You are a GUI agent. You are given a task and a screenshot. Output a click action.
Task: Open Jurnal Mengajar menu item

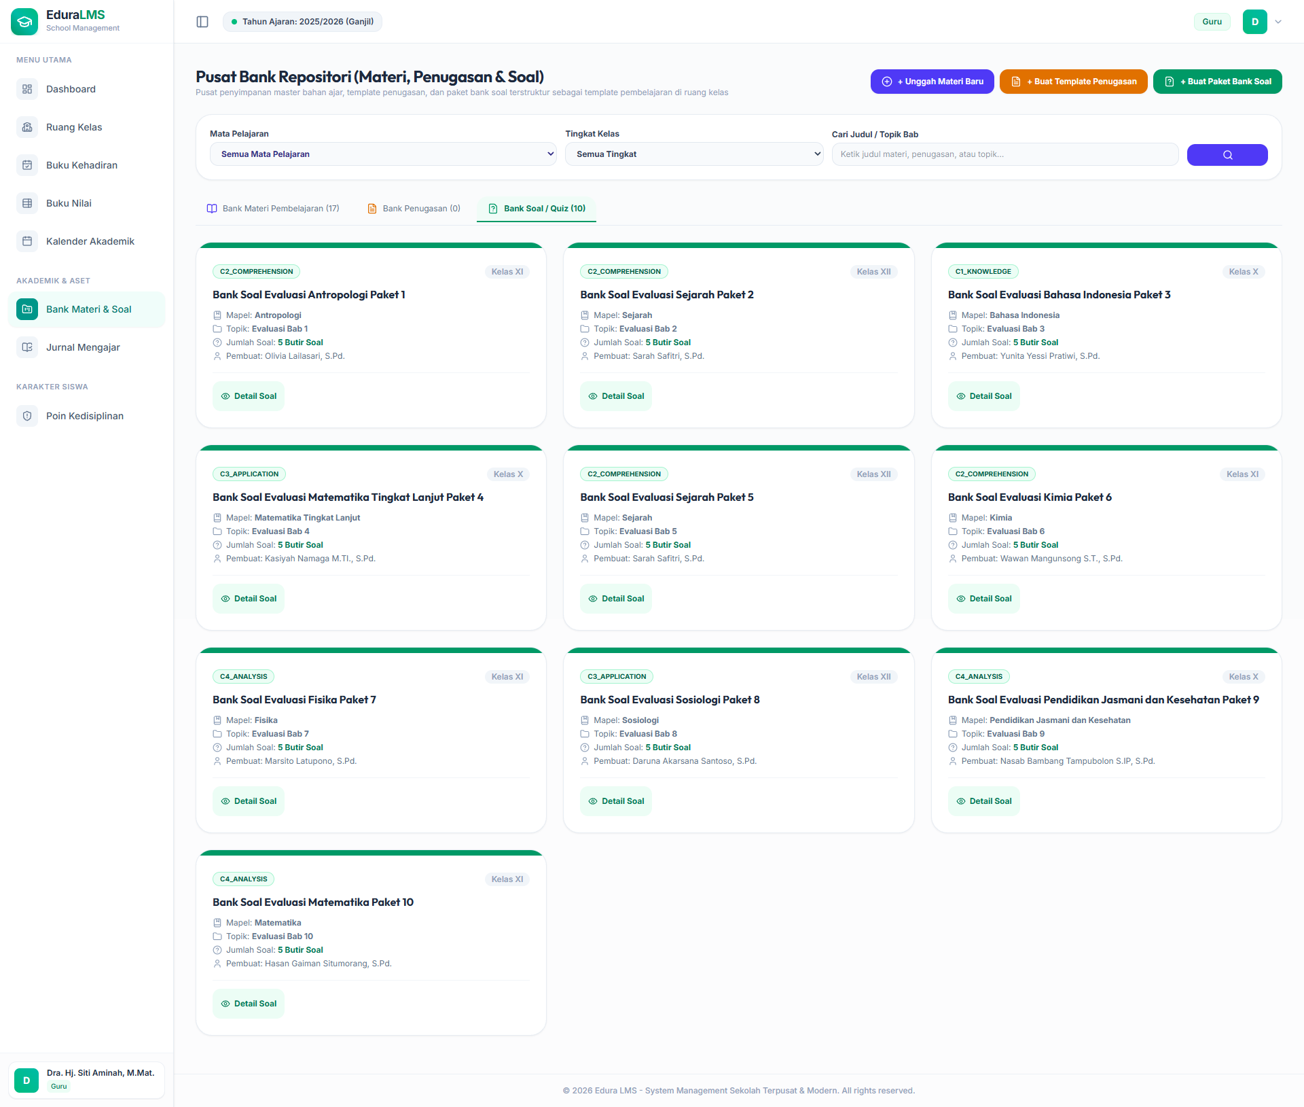tap(87, 347)
